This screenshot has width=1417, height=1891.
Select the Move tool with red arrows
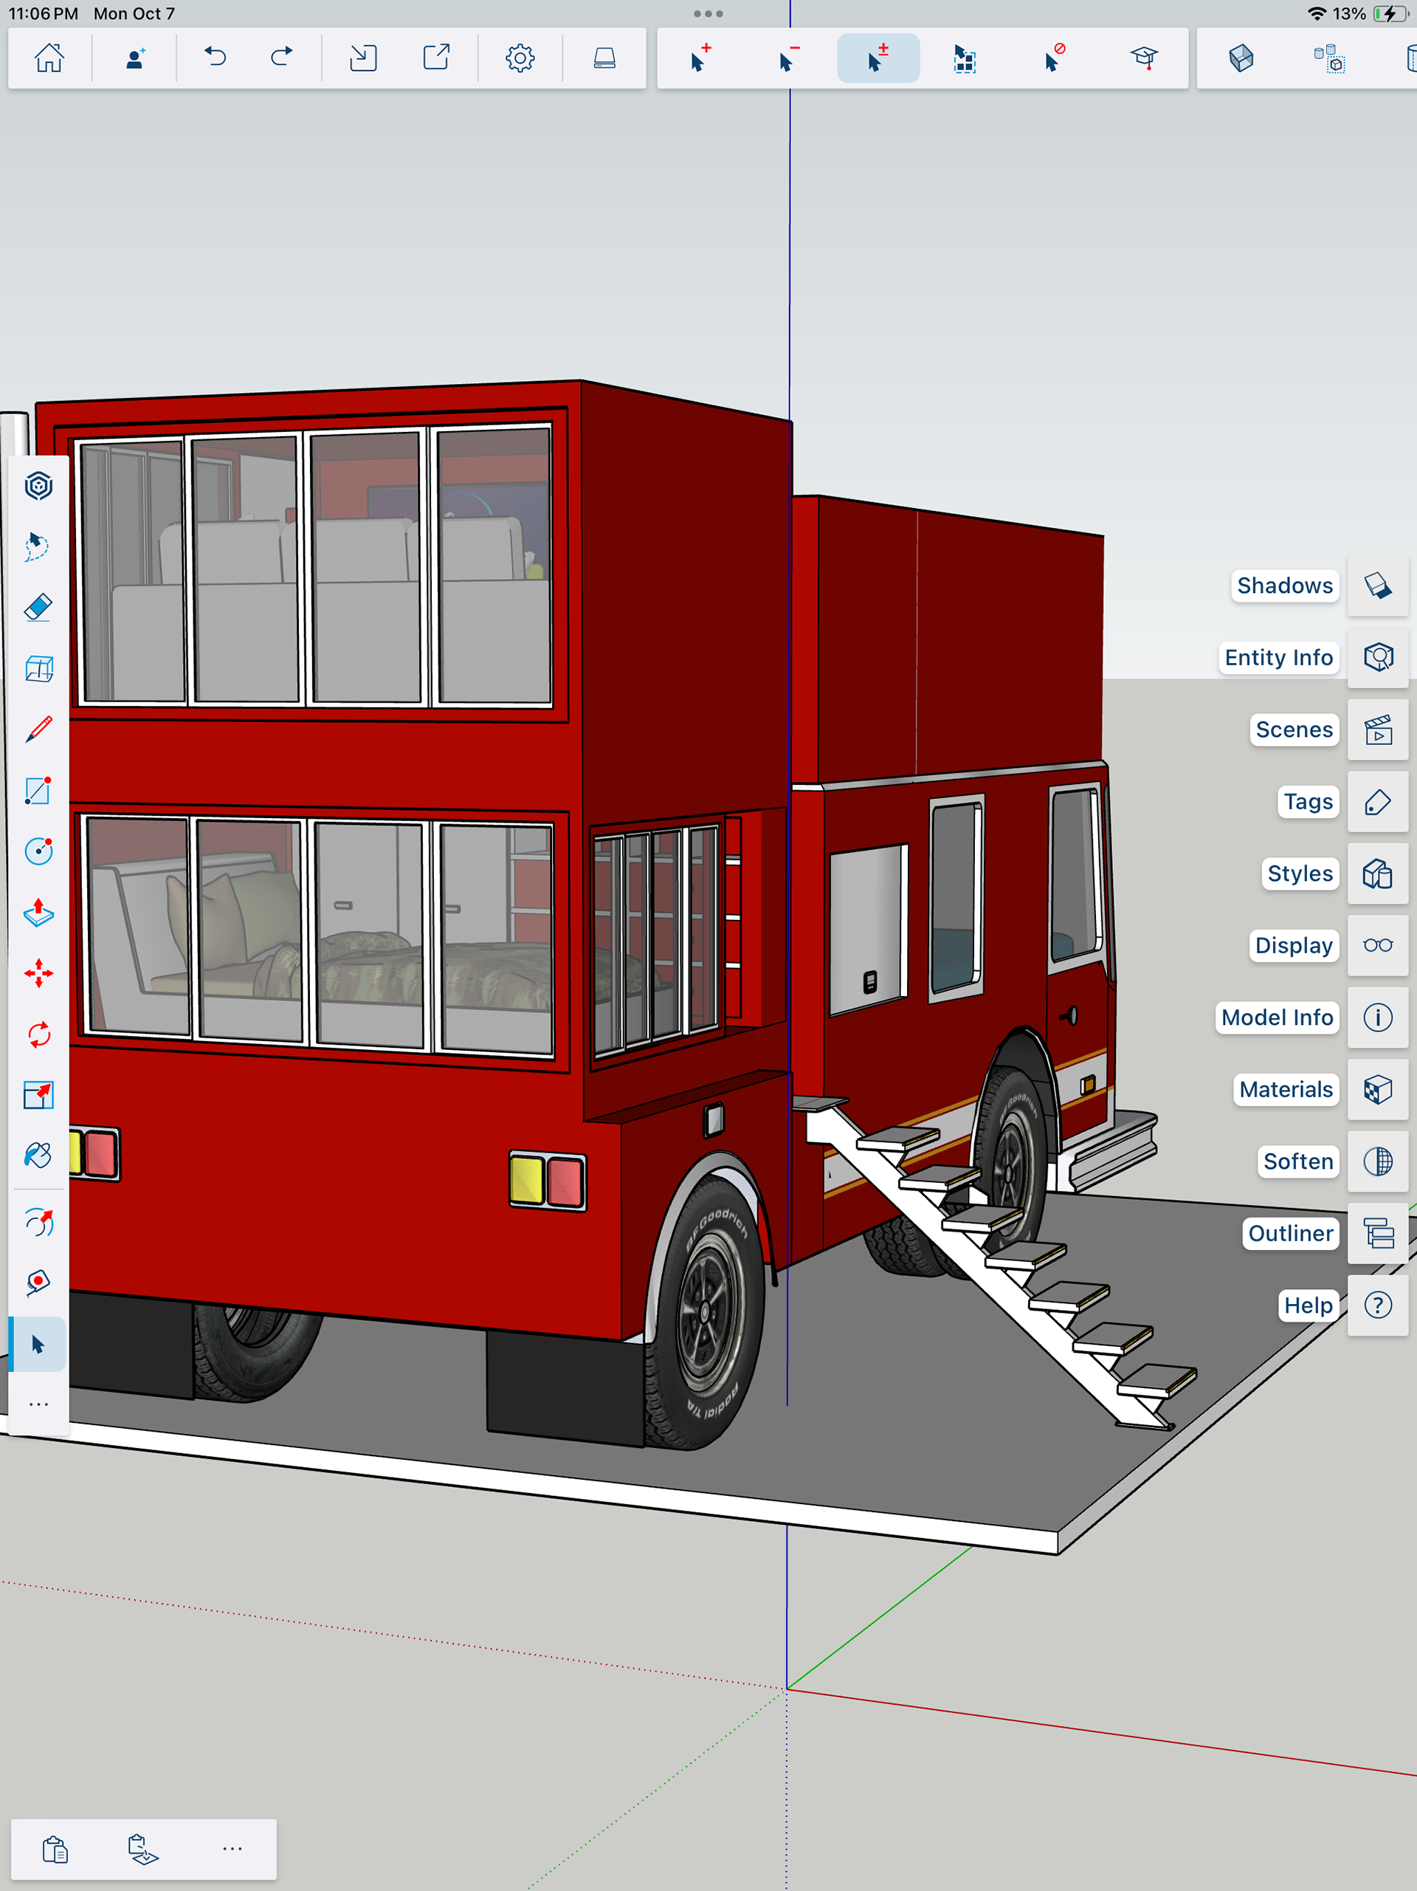[38, 974]
